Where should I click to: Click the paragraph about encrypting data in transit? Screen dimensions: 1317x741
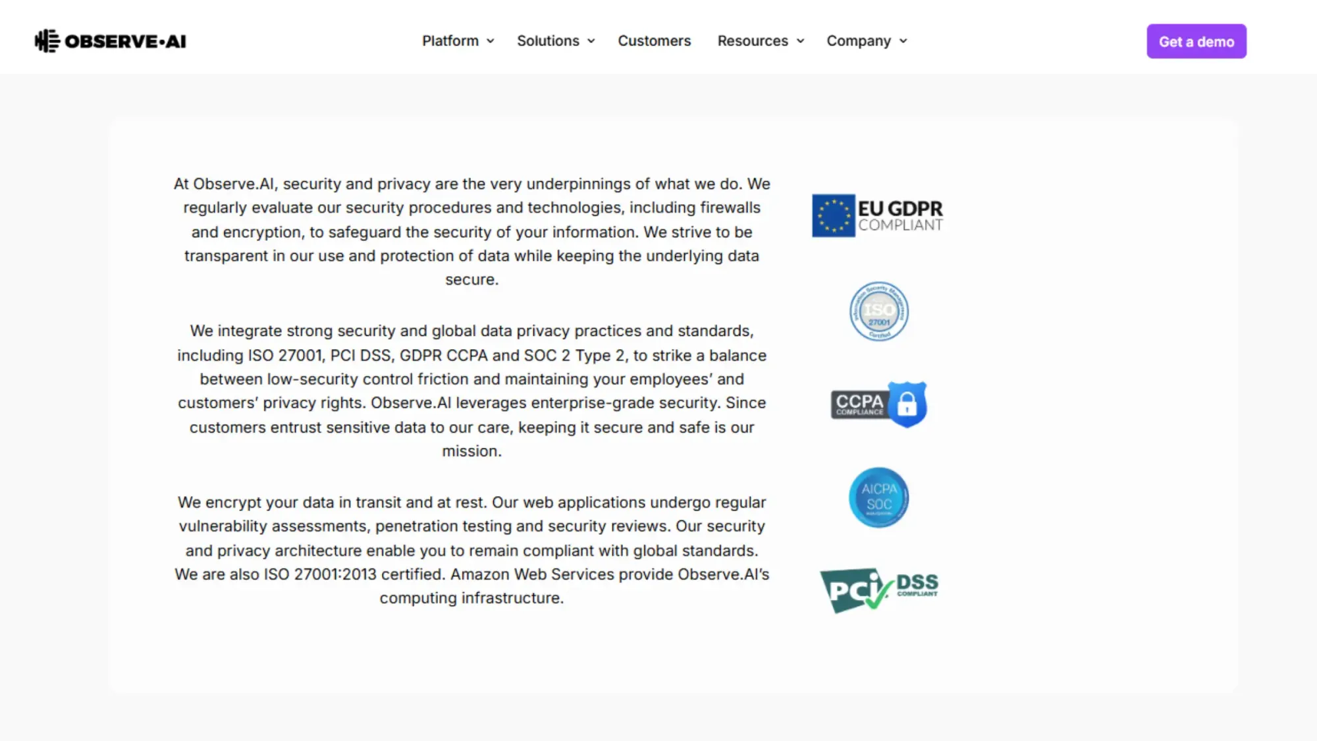tap(471, 550)
